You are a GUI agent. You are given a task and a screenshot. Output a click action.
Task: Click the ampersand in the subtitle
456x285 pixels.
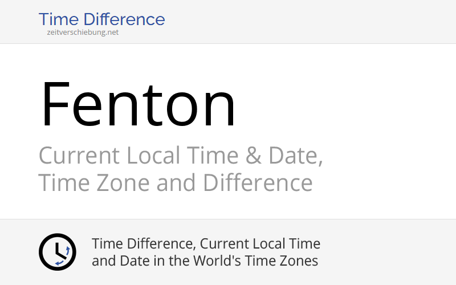coord(250,156)
